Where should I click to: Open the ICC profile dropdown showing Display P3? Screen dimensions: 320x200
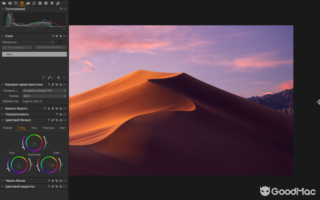click(x=44, y=90)
